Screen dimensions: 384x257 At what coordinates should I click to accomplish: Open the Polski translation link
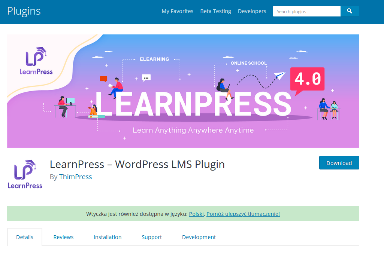pos(196,214)
